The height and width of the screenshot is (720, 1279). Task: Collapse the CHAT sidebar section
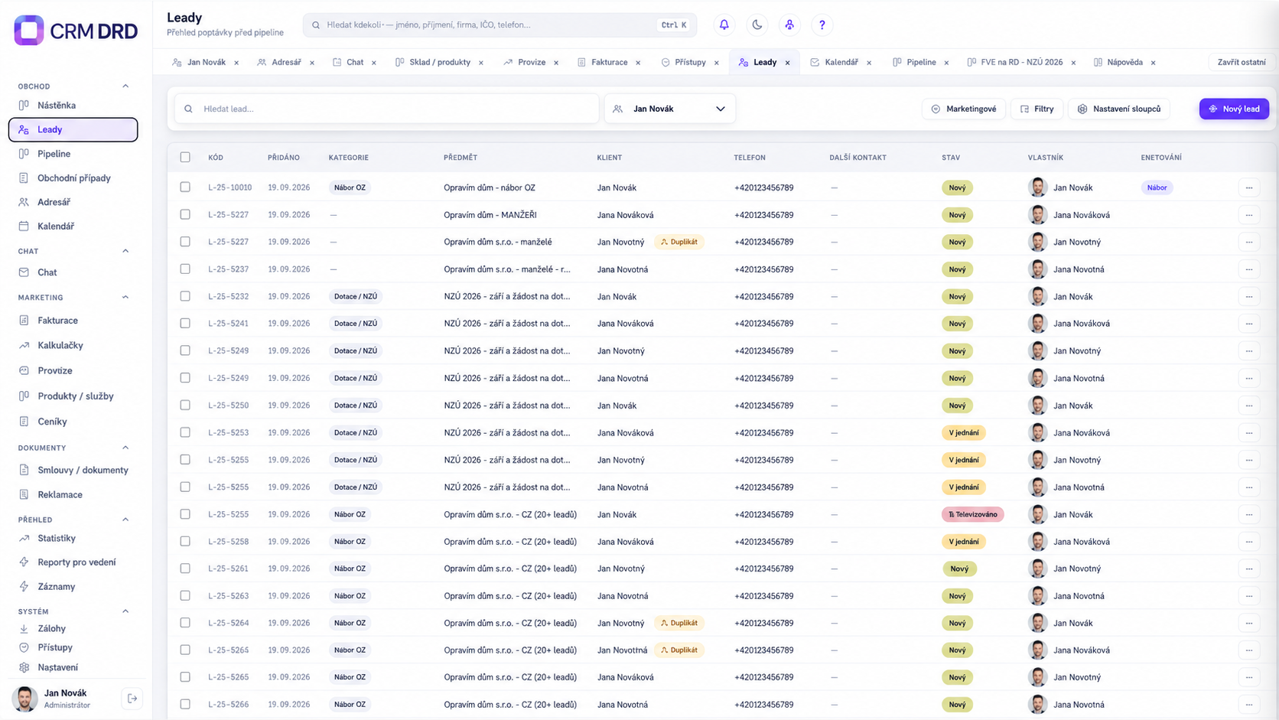pos(125,251)
